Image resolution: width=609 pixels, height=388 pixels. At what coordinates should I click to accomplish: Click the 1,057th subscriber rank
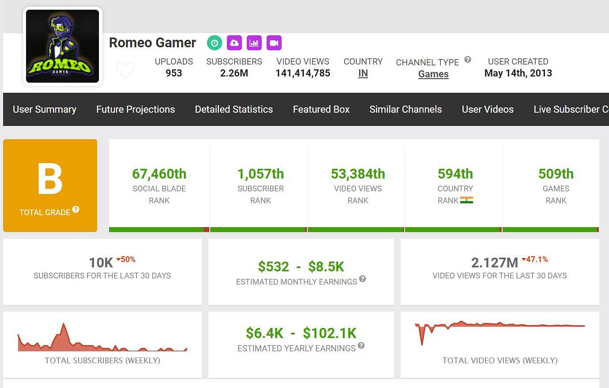click(261, 174)
